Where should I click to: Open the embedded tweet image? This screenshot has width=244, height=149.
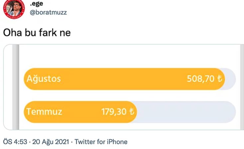(x=124, y=87)
